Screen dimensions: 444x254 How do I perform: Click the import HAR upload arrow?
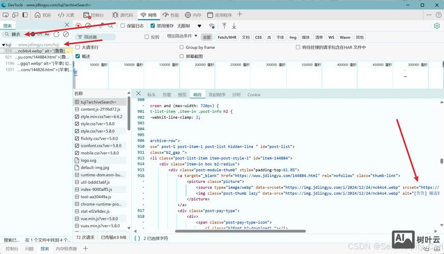[x=224, y=25]
